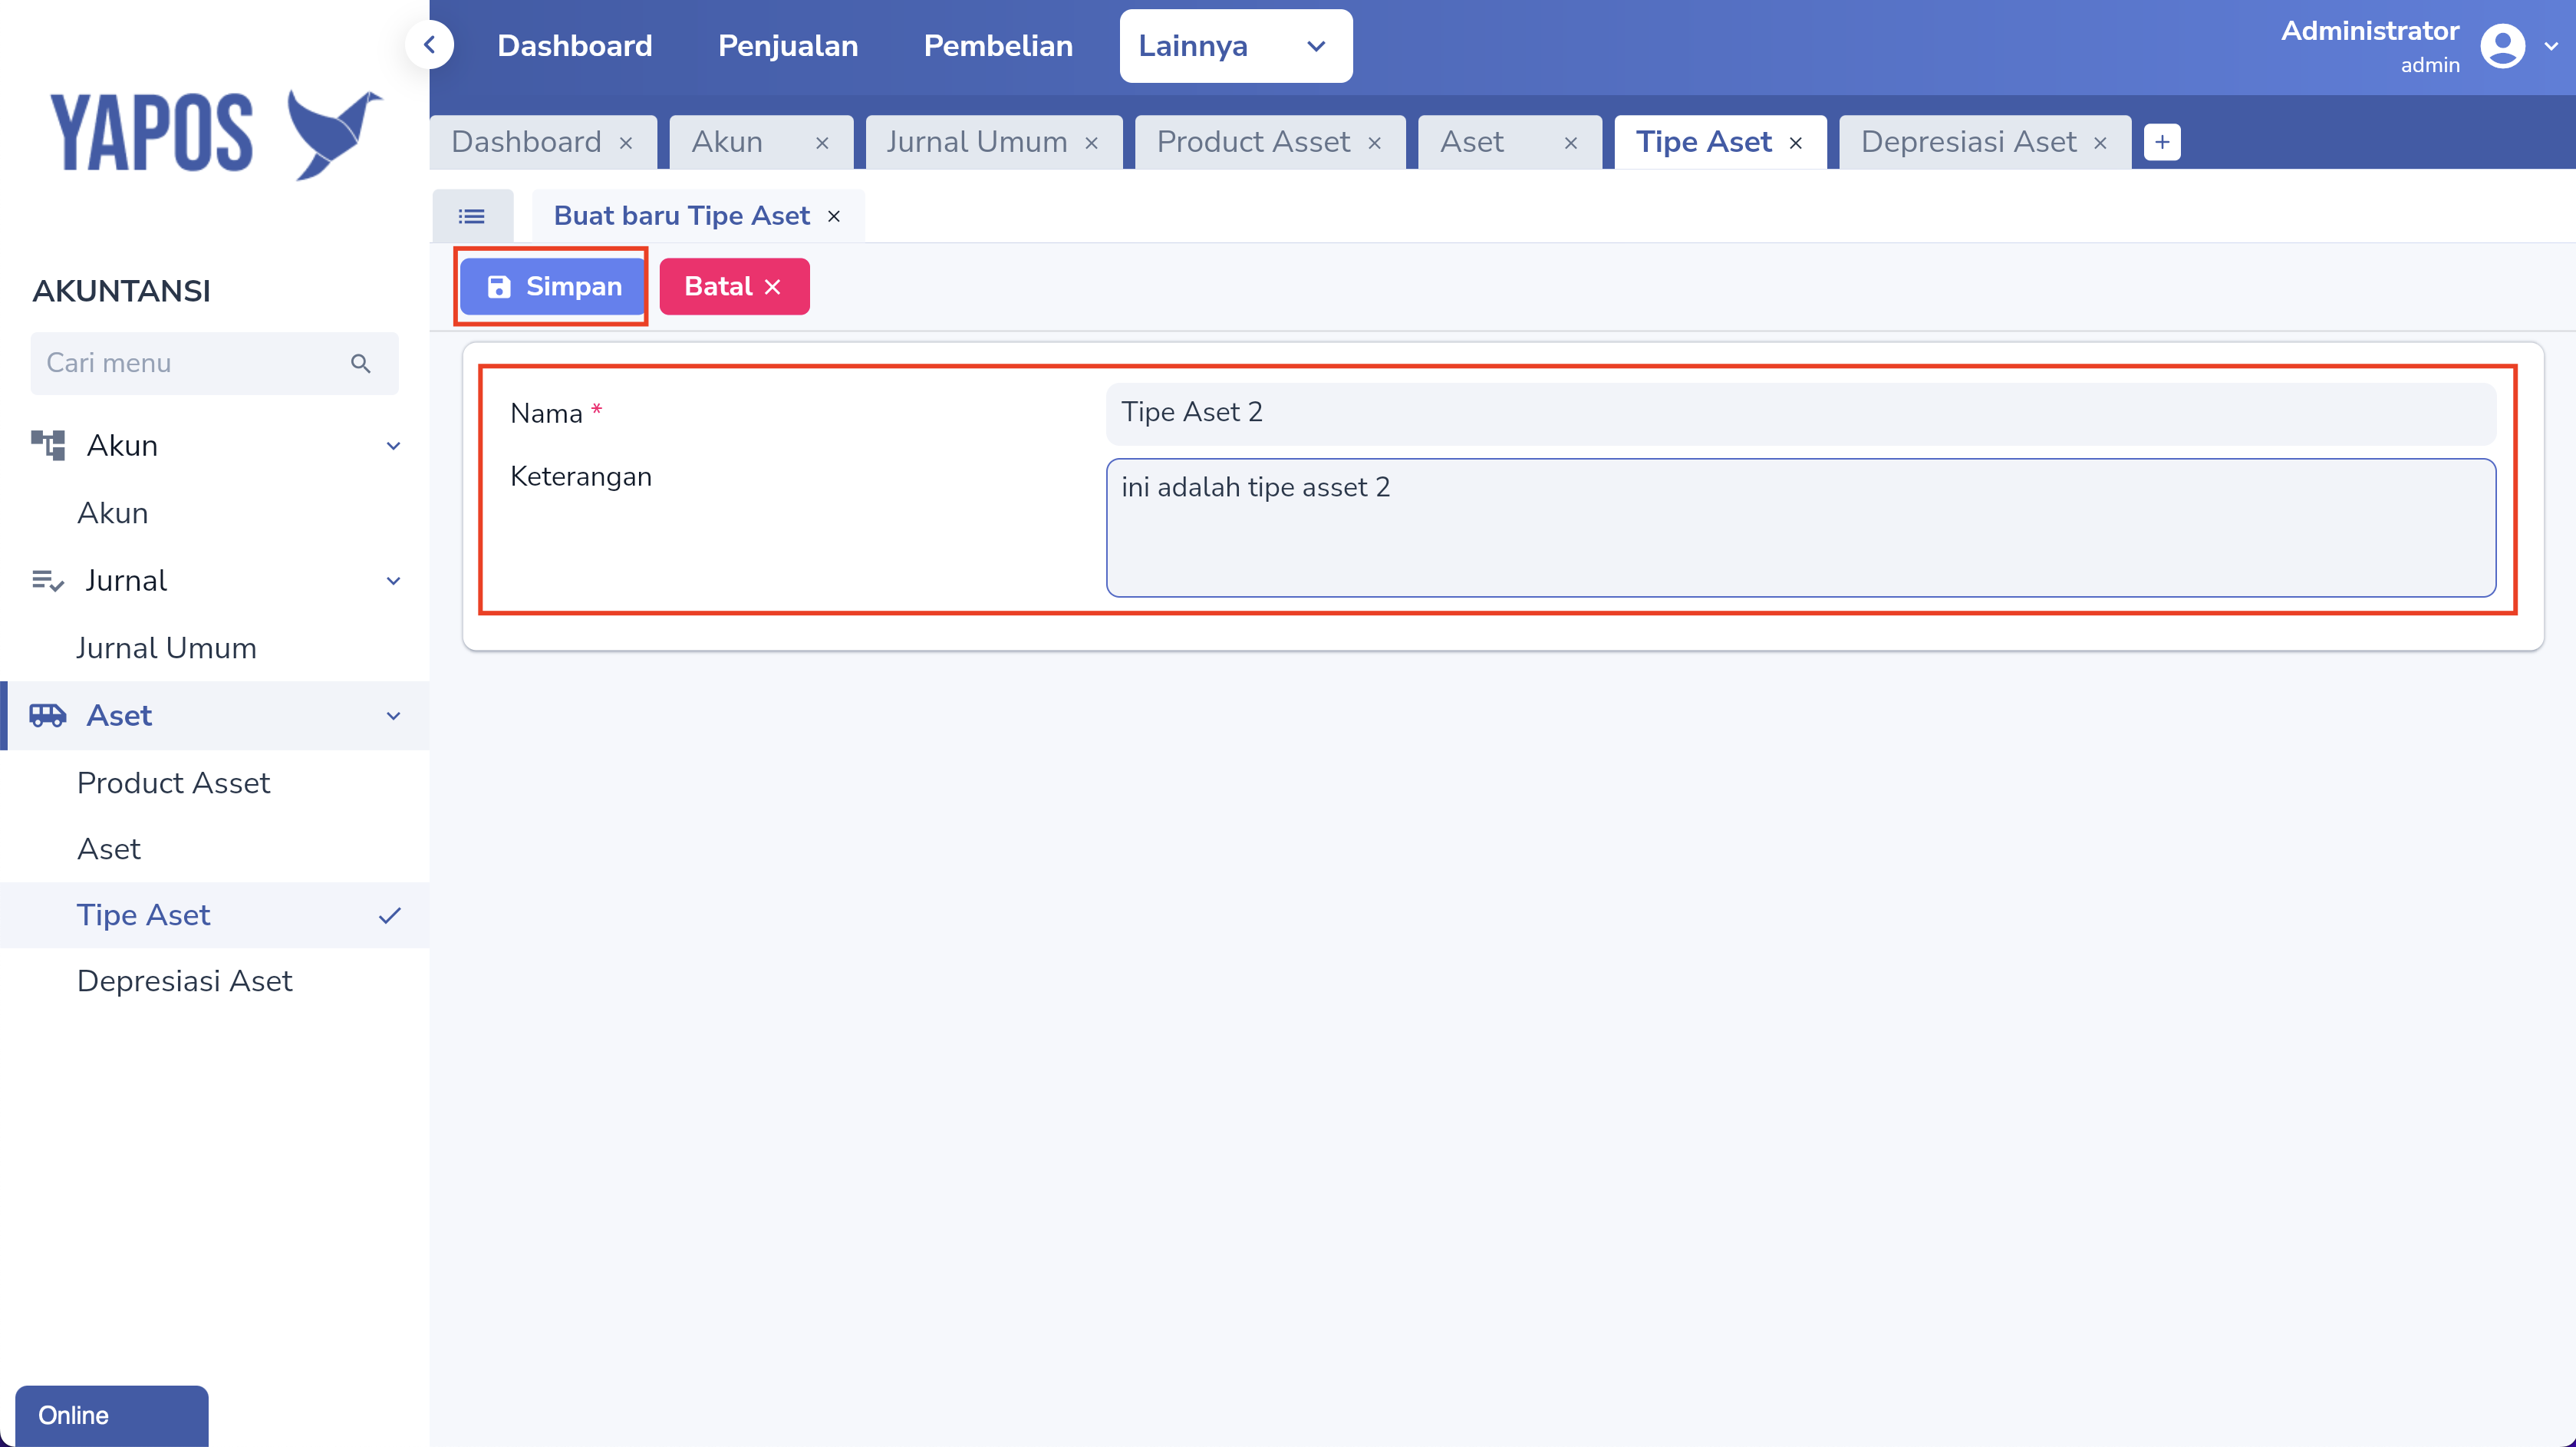Image resolution: width=2576 pixels, height=1447 pixels.
Task: Collapse the Aset sidebar group chevron
Action: click(x=394, y=716)
